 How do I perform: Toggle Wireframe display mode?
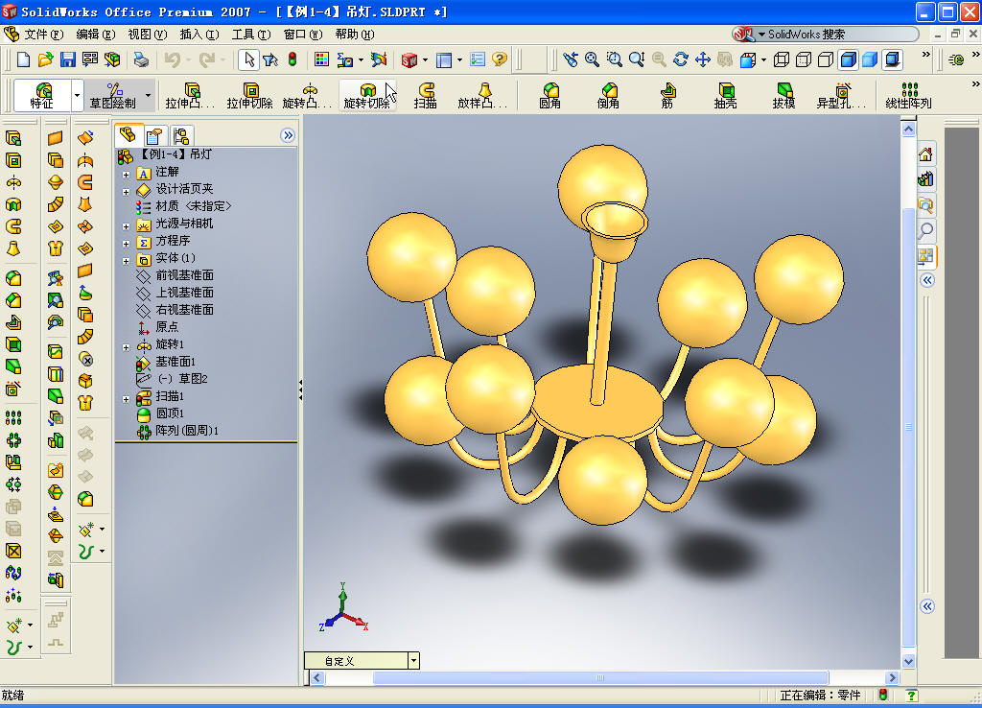(781, 59)
